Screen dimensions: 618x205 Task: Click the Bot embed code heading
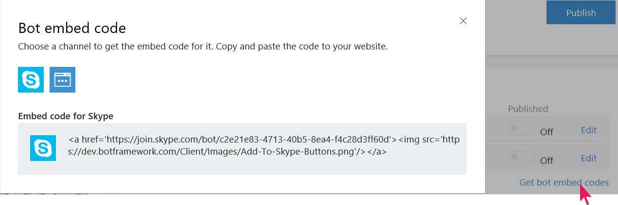pos(72,28)
